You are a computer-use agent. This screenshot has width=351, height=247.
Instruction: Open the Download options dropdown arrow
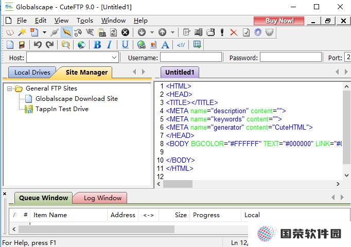(x=152, y=32)
